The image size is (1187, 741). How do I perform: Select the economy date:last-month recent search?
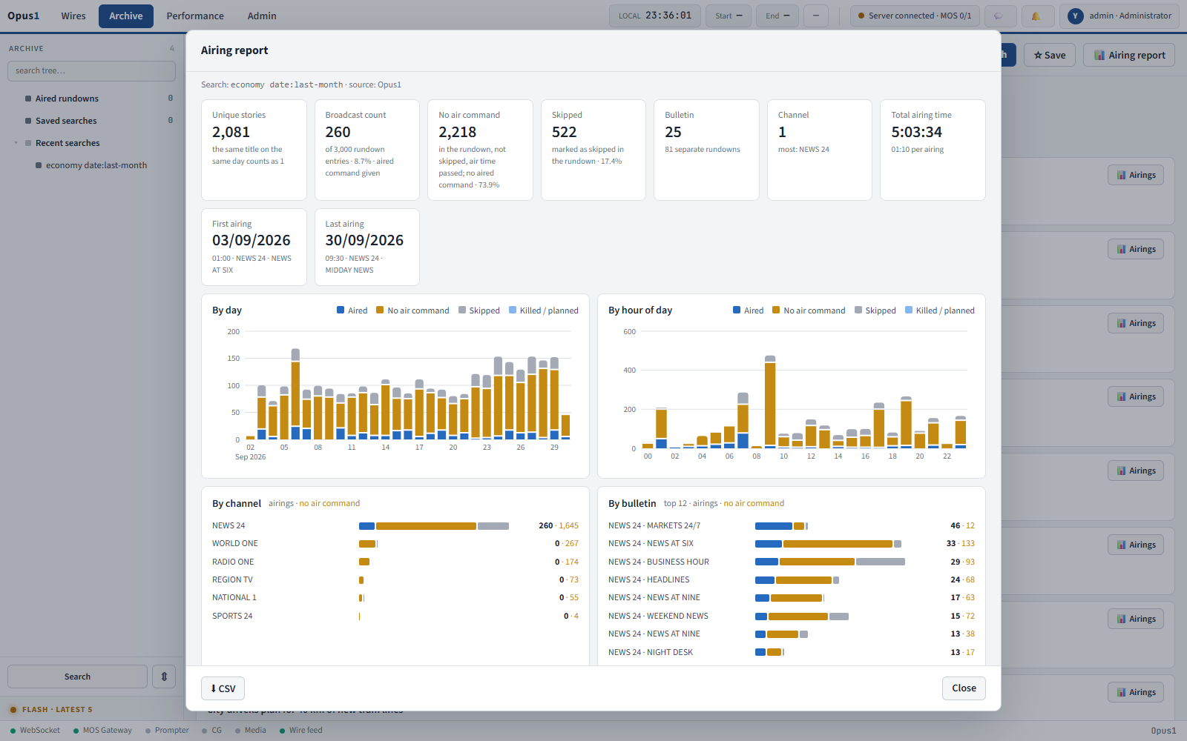click(96, 165)
